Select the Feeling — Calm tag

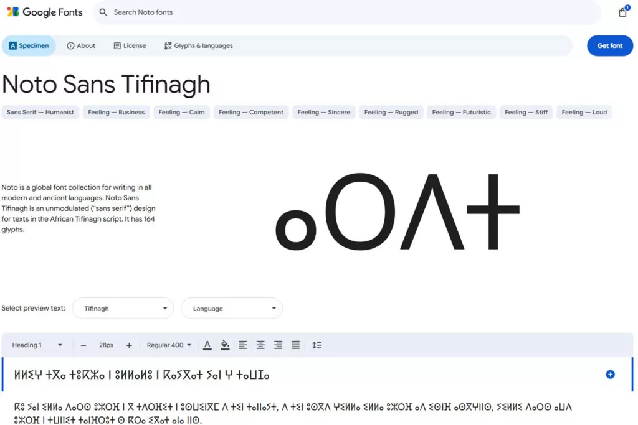pyautogui.click(x=181, y=112)
